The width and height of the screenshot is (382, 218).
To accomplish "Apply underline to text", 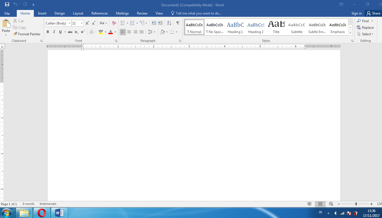I will click(60, 32).
